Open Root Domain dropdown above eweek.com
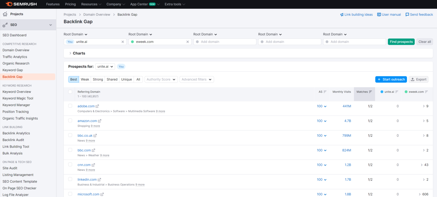The width and height of the screenshot is (437, 197). pyautogui.click(x=141, y=34)
